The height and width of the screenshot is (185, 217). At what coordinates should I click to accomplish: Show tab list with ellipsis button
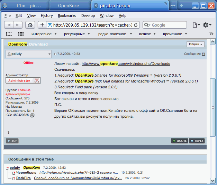(x=173, y=6)
